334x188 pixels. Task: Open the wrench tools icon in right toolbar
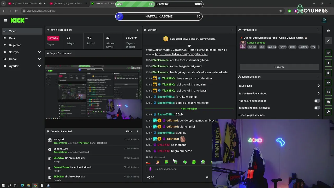click(x=328, y=112)
